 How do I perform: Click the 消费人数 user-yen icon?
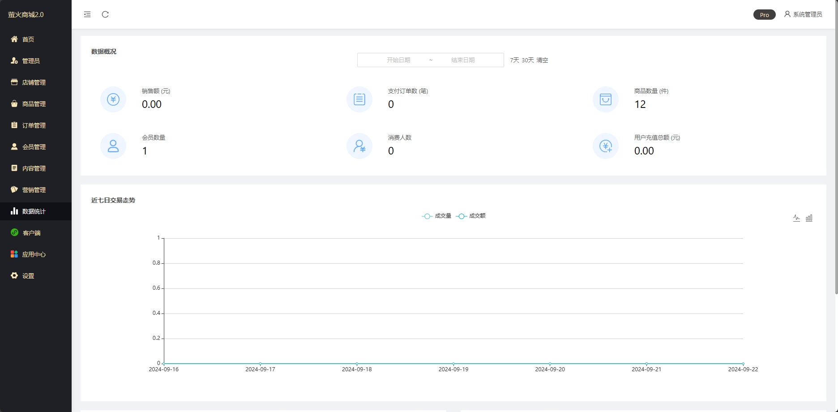[x=359, y=146]
